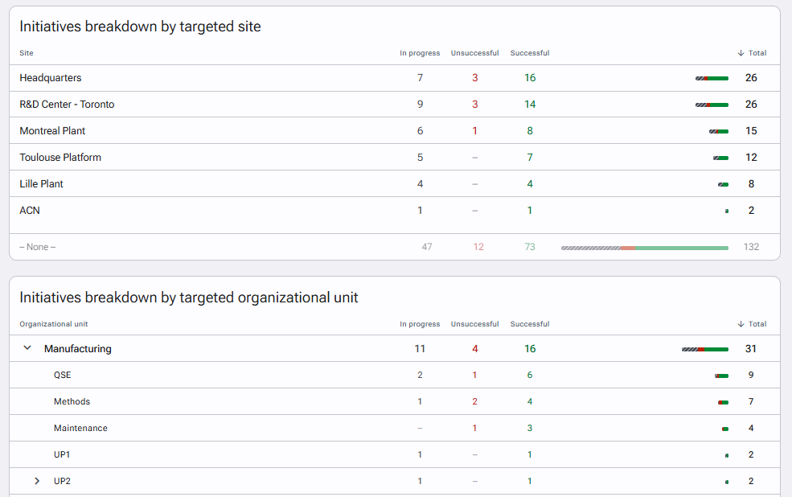Image resolution: width=792 pixels, height=497 pixels.
Task: Click Initiatives breakdown by targeted organizational unit heading
Action: 189,298
